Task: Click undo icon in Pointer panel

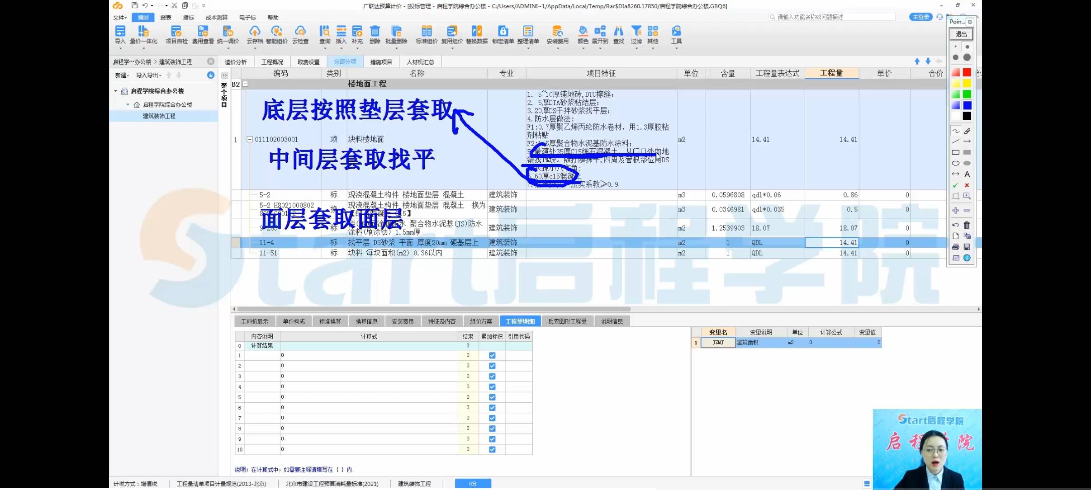Action: tap(955, 225)
